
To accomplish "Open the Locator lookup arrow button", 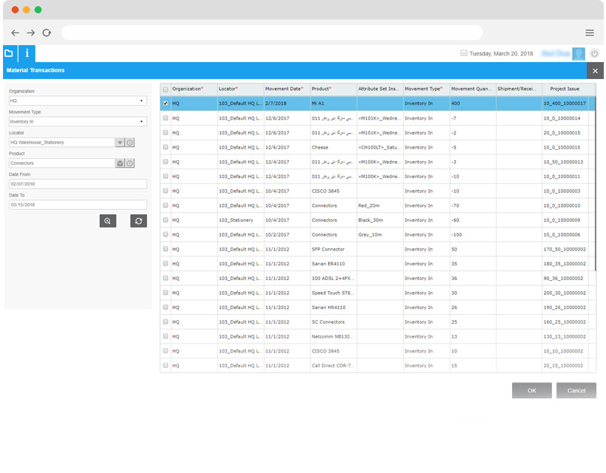I will coord(120,143).
